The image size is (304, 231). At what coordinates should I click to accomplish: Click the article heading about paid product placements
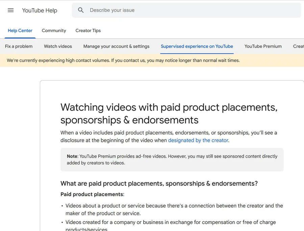169,113
